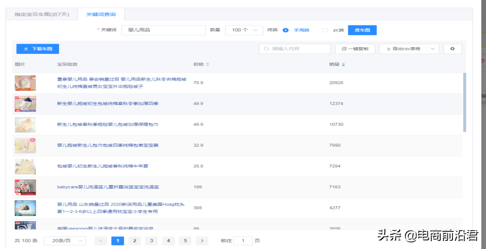
Task: Expand the 导出csv表格 dropdown arrow
Action: pyautogui.click(x=433, y=49)
